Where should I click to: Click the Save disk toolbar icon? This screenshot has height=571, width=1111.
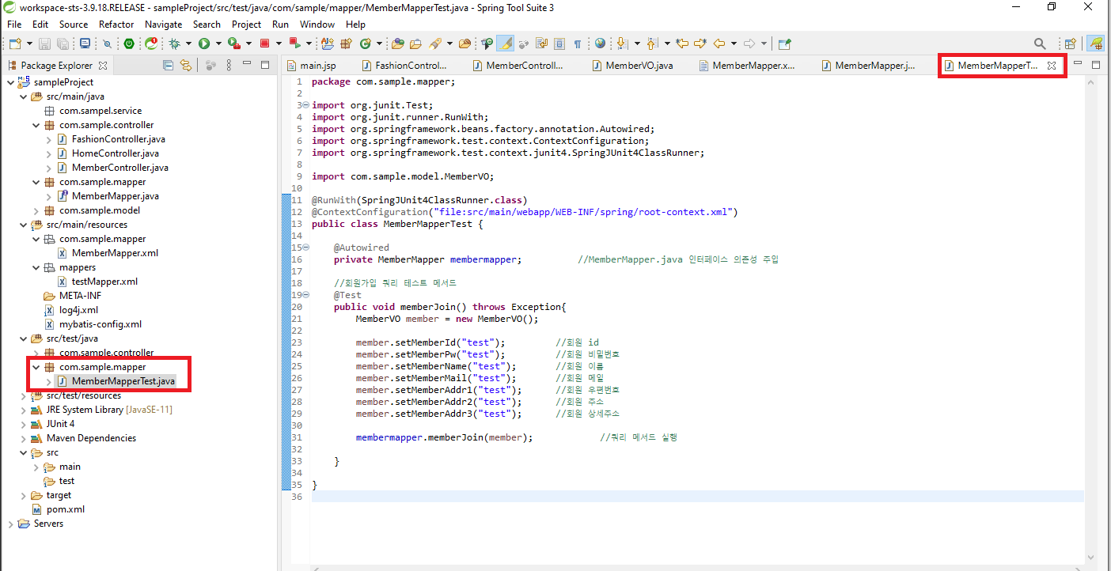point(44,43)
